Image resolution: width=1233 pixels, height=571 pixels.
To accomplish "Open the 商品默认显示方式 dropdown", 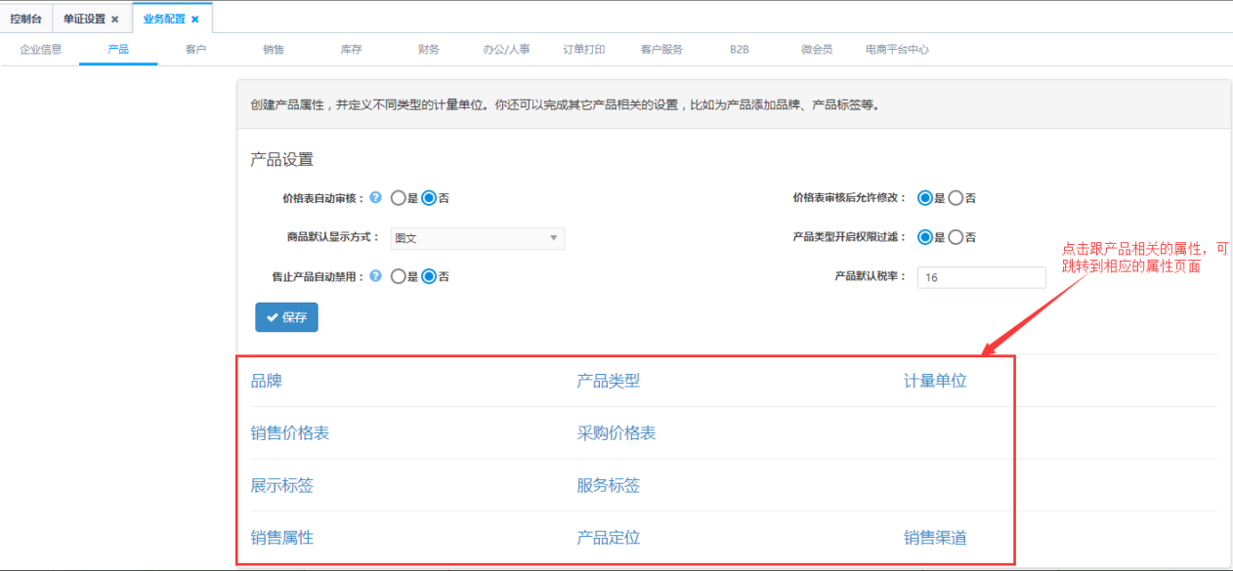I will [478, 238].
